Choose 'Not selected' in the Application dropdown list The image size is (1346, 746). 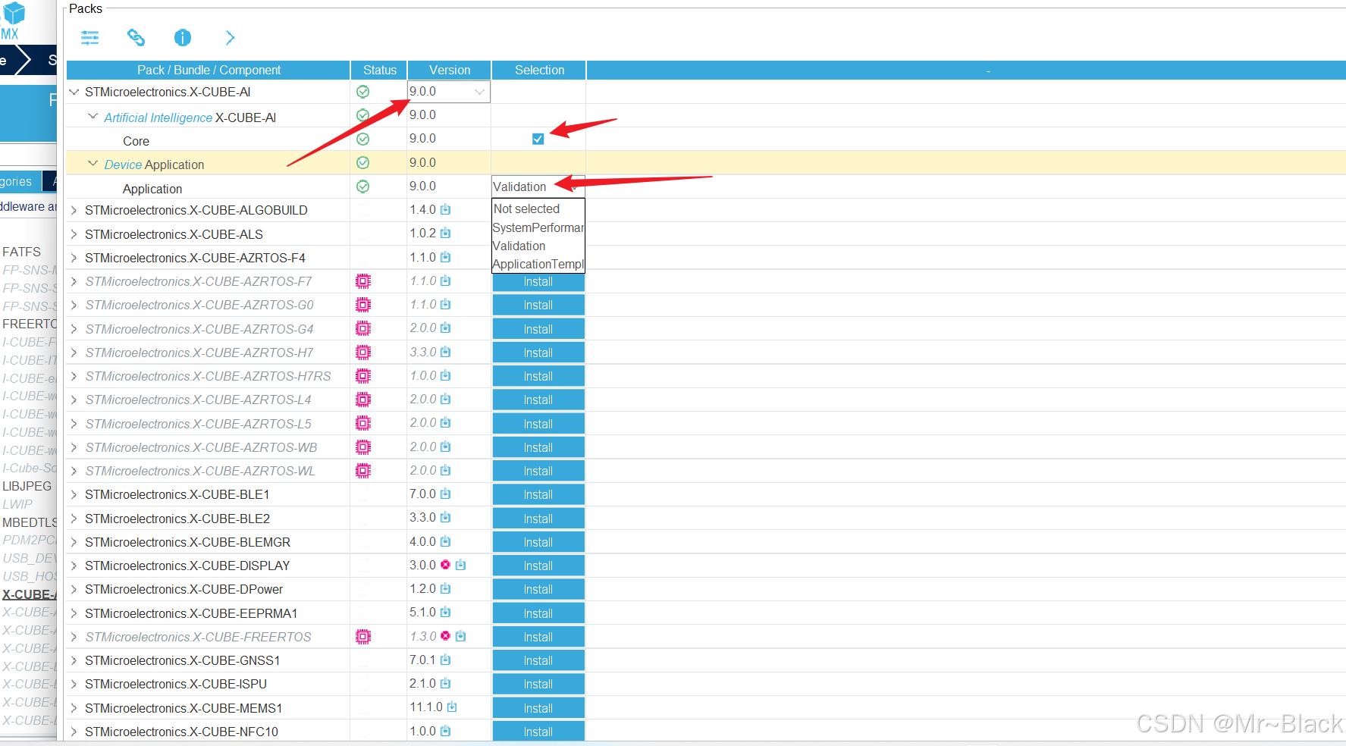pyautogui.click(x=538, y=208)
